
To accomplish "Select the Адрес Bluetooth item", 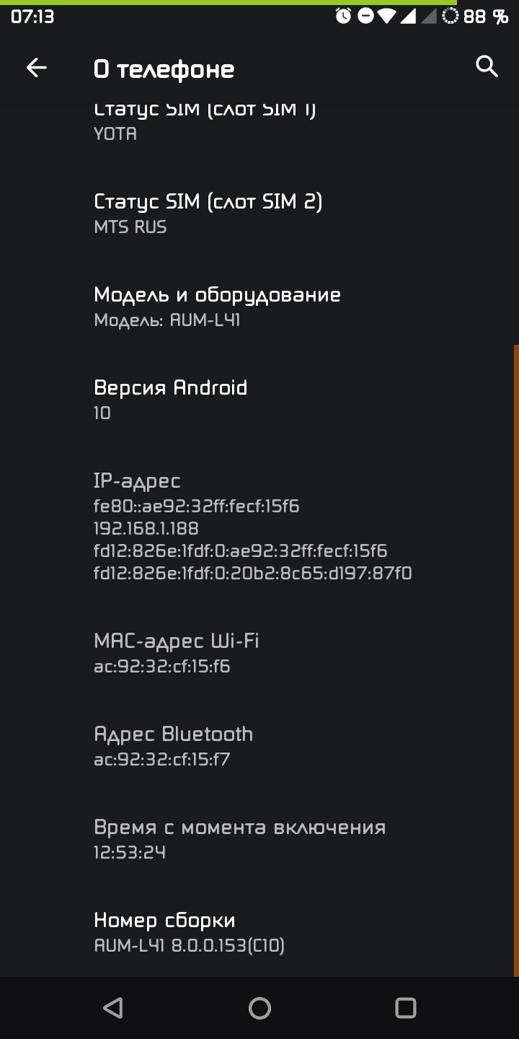I will [x=174, y=746].
